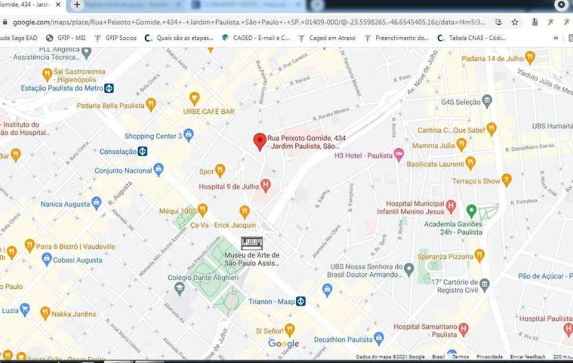The width and height of the screenshot is (573, 363).
Task: Click the Brasil link in map footer
Action: point(439,357)
